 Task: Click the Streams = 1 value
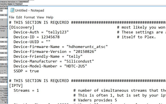pos(38,90)
